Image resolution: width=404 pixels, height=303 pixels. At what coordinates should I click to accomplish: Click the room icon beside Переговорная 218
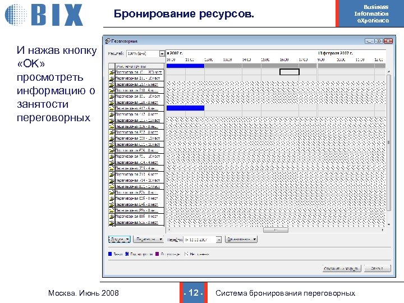[x=112, y=90]
